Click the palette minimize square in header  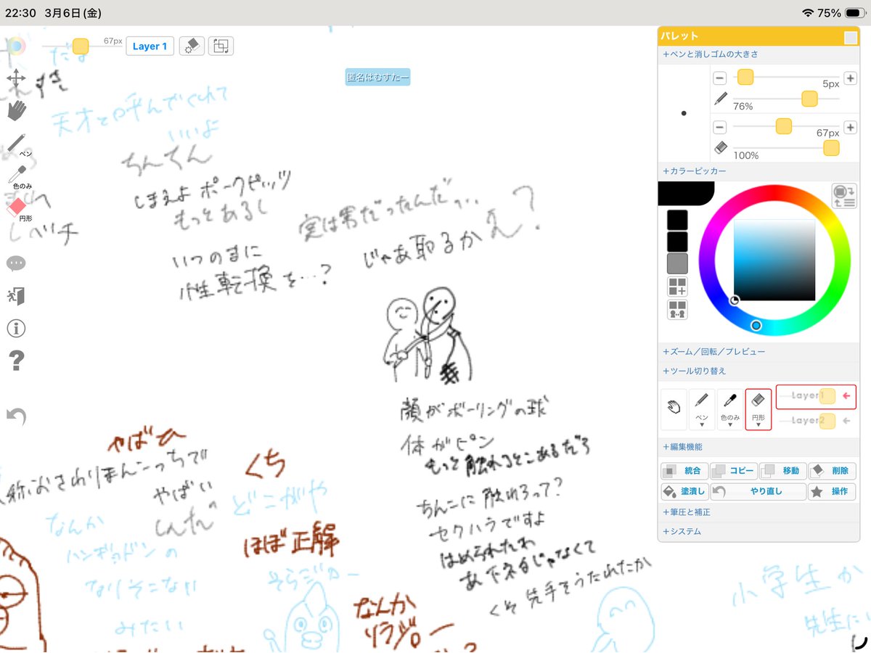coord(851,38)
